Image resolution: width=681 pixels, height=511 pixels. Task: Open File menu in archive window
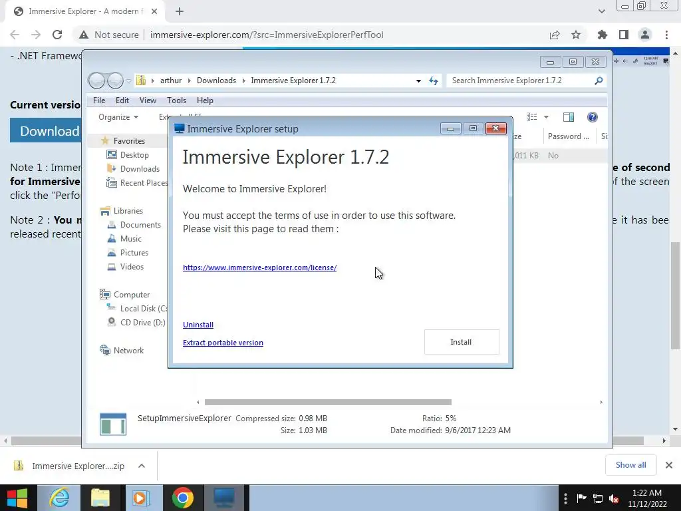point(99,100)
